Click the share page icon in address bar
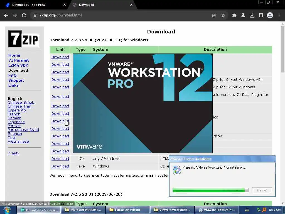Viewport: 285px width, 214px height. tap(214, 16)
